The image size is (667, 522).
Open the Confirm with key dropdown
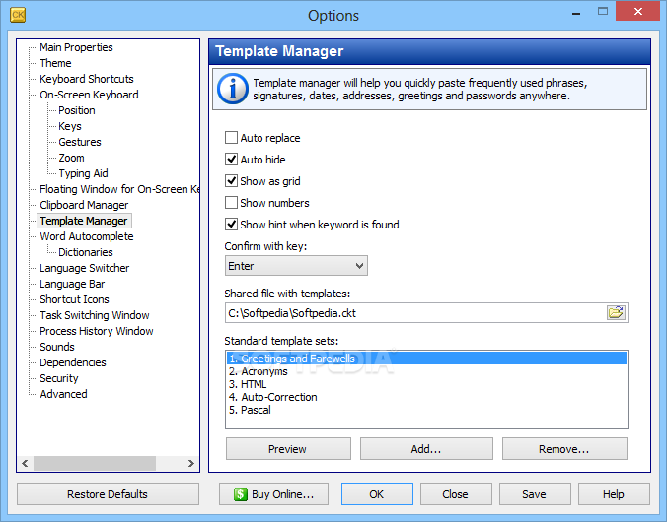pos(296,266)
